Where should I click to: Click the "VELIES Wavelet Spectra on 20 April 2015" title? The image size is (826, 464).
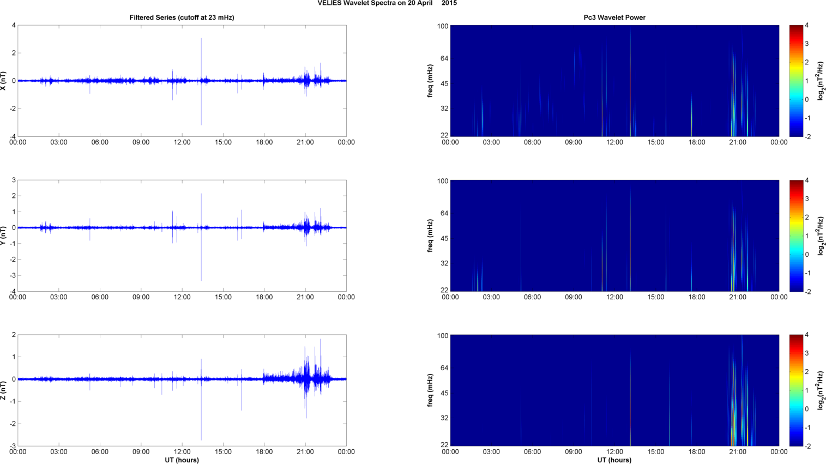(x=387, y=3)
